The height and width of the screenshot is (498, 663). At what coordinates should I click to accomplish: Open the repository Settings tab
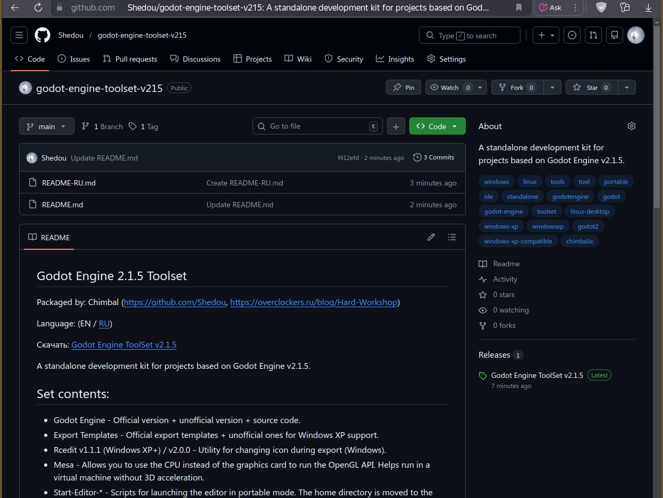coord(447,59)
